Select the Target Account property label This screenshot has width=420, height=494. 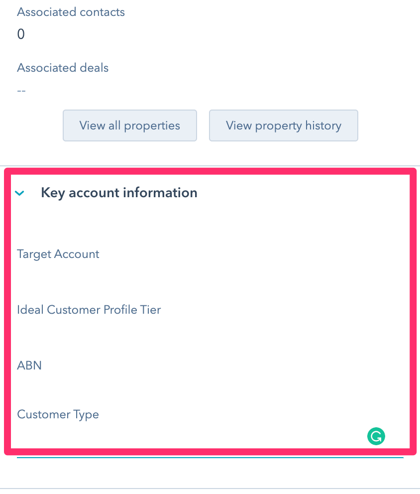(58, 254)
